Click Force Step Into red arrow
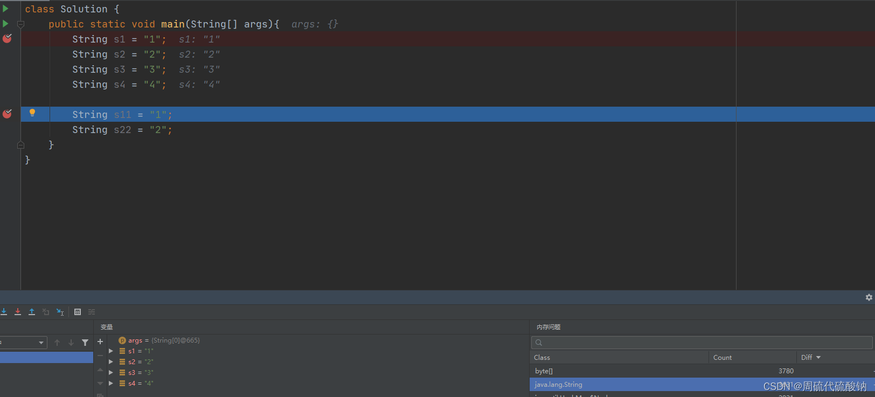This screenshot has width=875, height=397. [18, 312]
